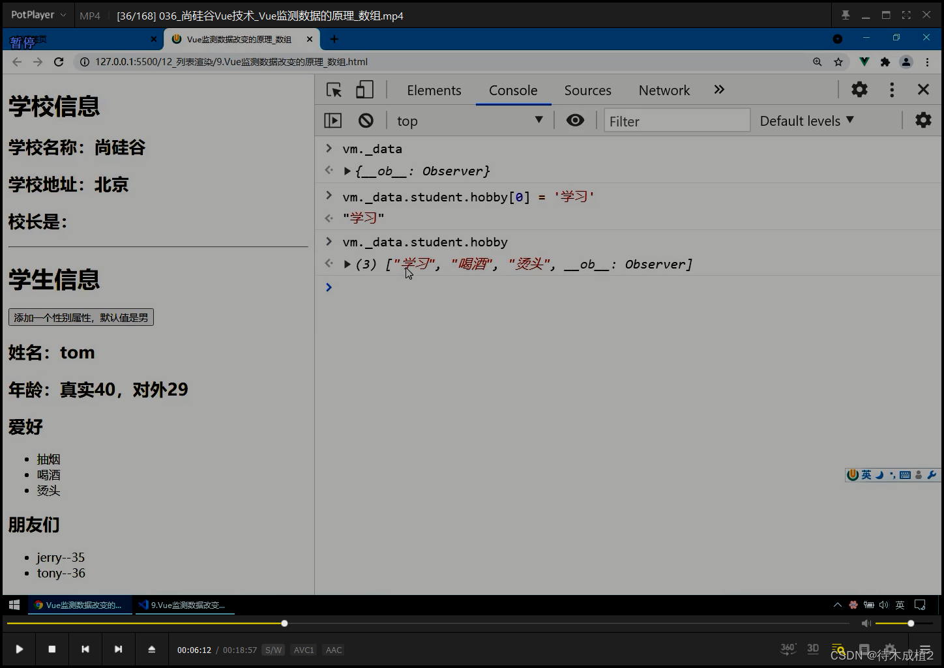Click PotPlayer fullscreen icon in title bar
Viewport: 944px width, 668px height.
click(x=906, y=15)
